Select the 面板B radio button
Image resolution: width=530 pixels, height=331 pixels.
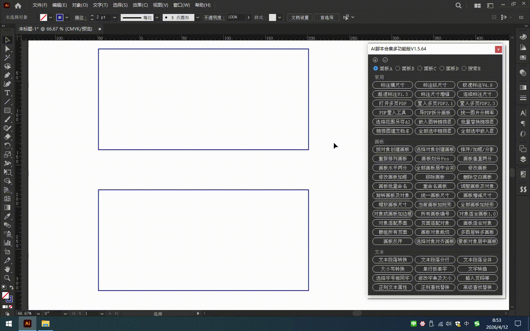[x=398, y=68]
